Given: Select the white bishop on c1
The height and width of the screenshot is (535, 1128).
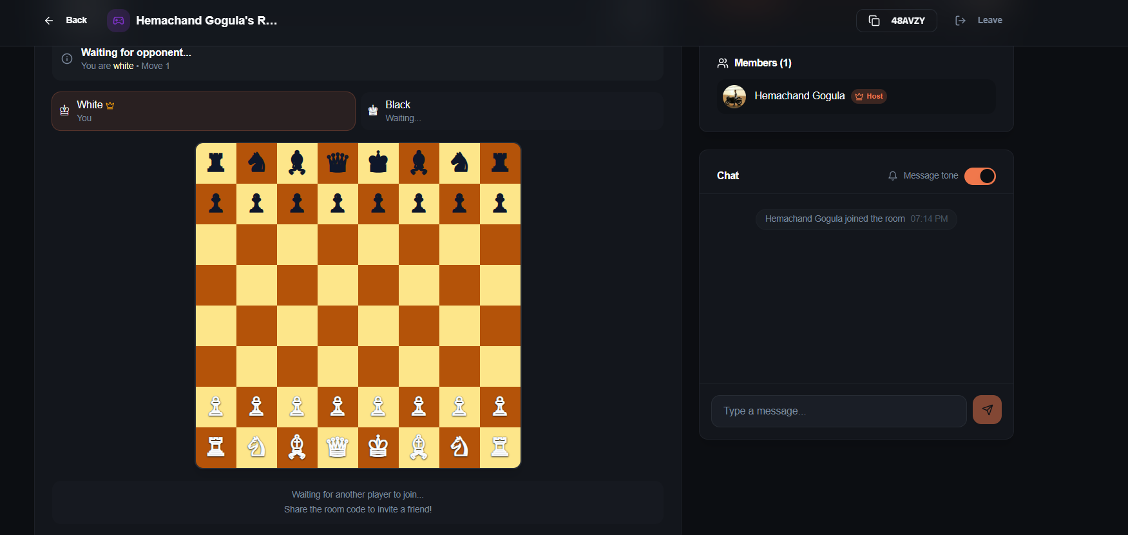Looking at the screenshot, I should [x=297, y=447].
